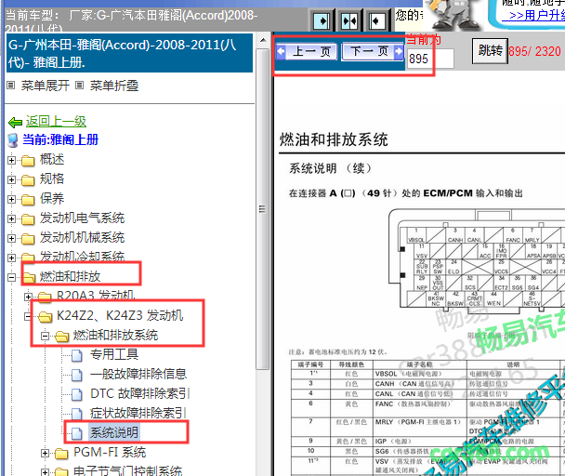Click the page number input showing 895

(430, 59)
